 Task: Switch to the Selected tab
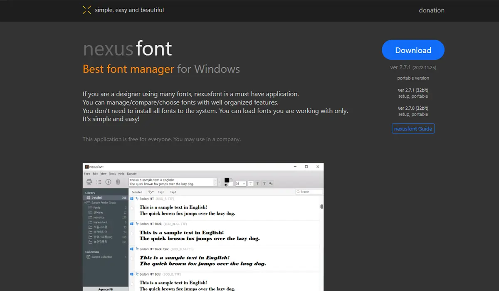137,192
